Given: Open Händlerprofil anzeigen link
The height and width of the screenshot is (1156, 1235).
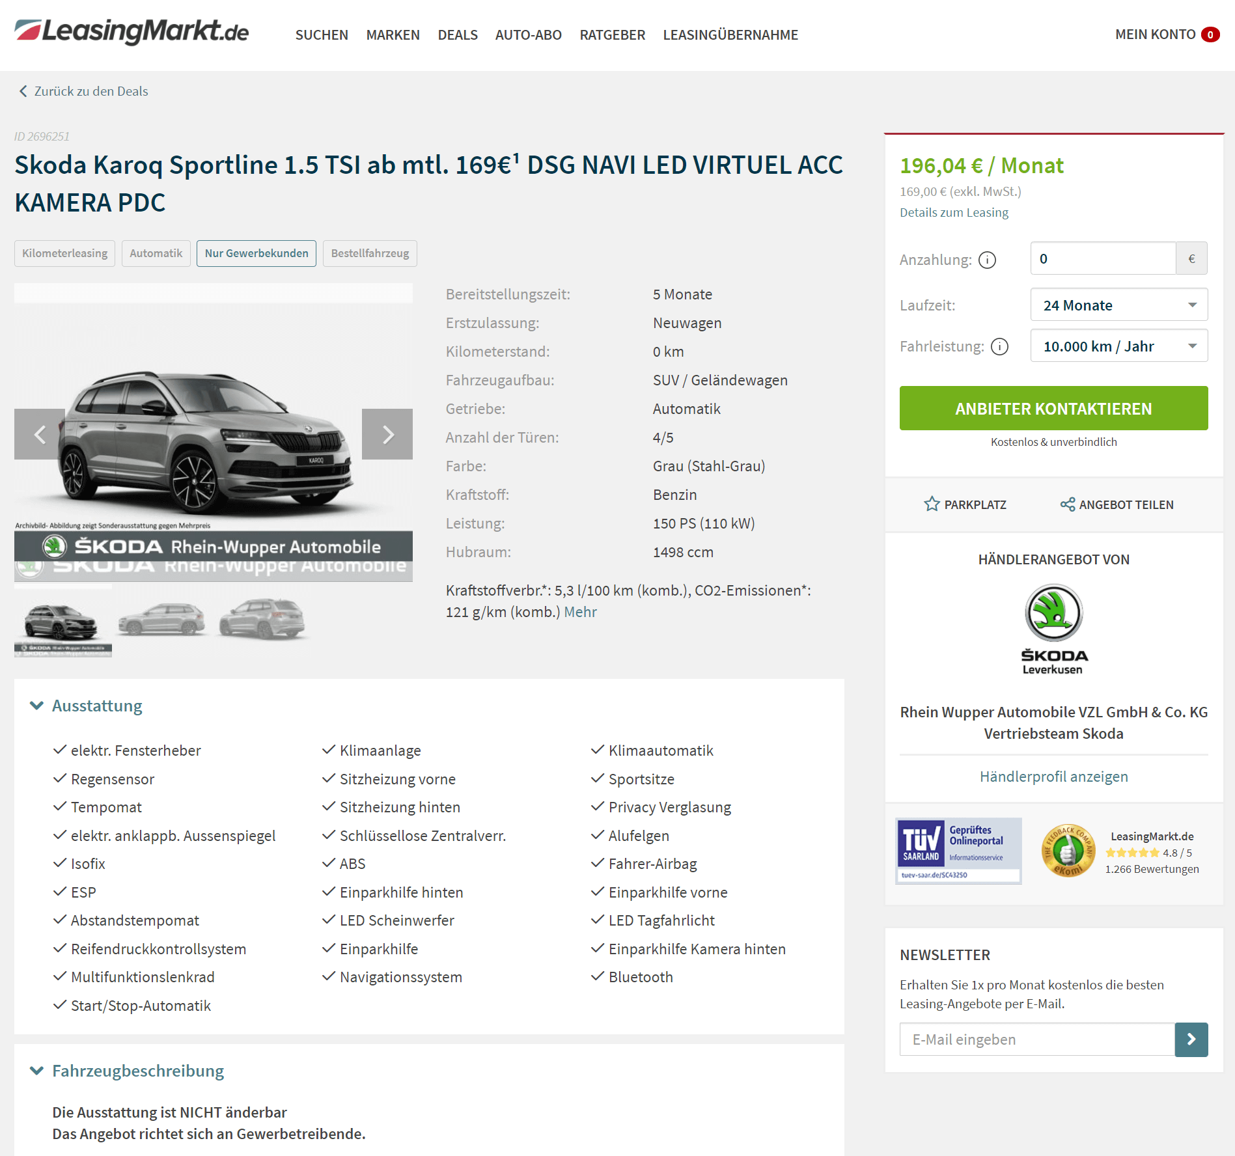Looking at the screenshot, I should click(1053, 777).
